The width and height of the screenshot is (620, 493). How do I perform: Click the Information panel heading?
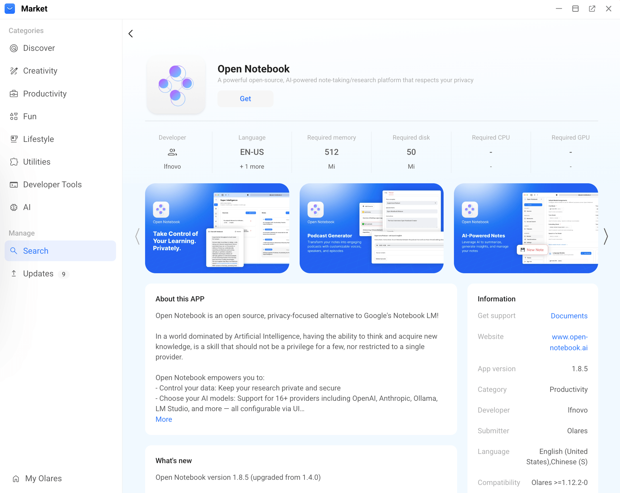497,299
